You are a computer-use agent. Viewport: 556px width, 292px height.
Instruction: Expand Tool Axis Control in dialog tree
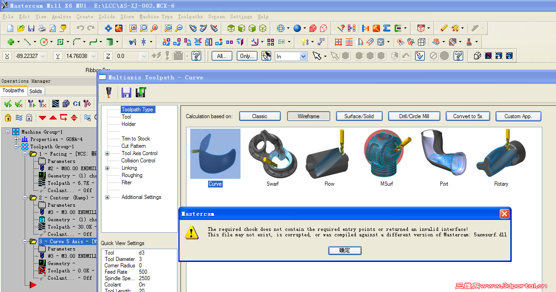107,153
